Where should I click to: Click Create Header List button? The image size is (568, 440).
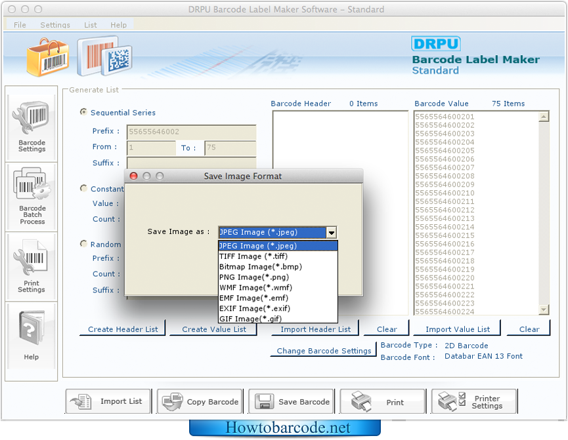point(123,329)
